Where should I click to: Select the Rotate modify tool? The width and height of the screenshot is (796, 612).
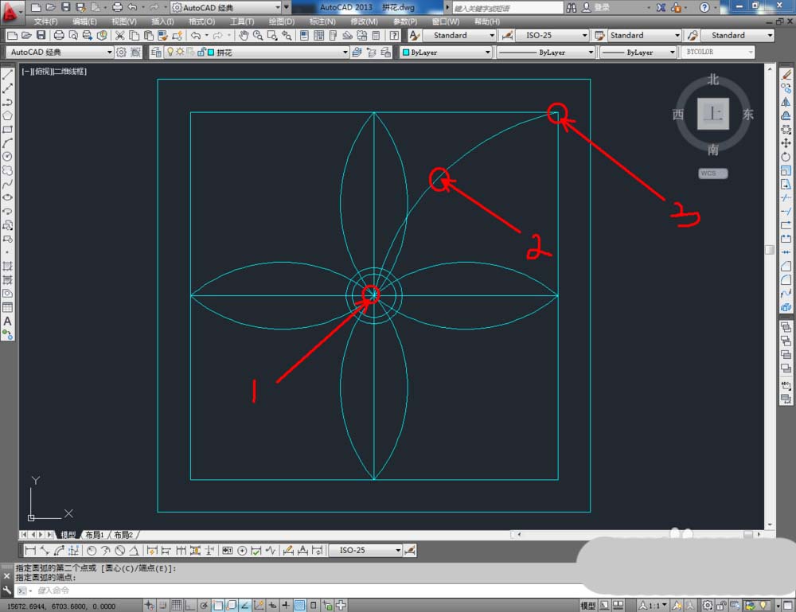[x=786, y=157]
